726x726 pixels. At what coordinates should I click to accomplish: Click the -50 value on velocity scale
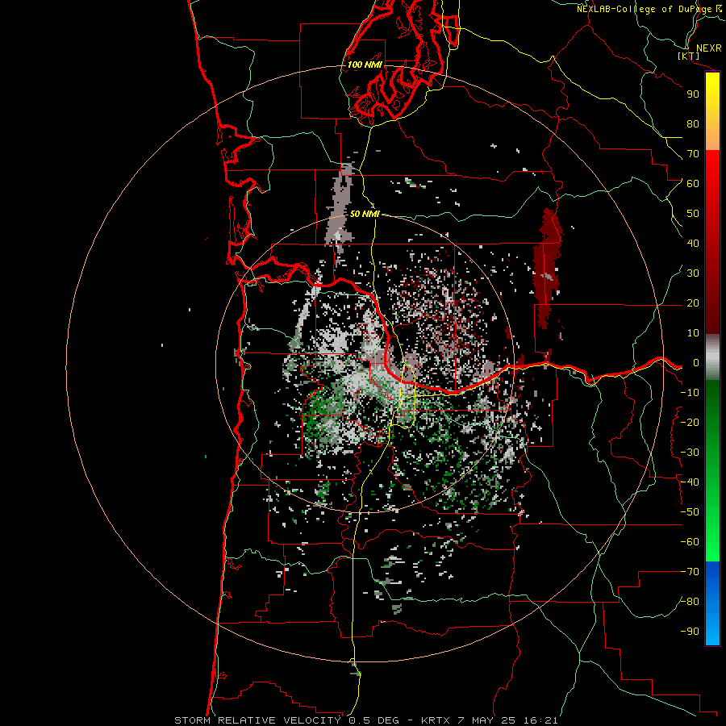pyautogui.click(x=690, y=512)
